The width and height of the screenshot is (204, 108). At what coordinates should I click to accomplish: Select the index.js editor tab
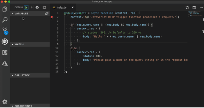point(63,7)
